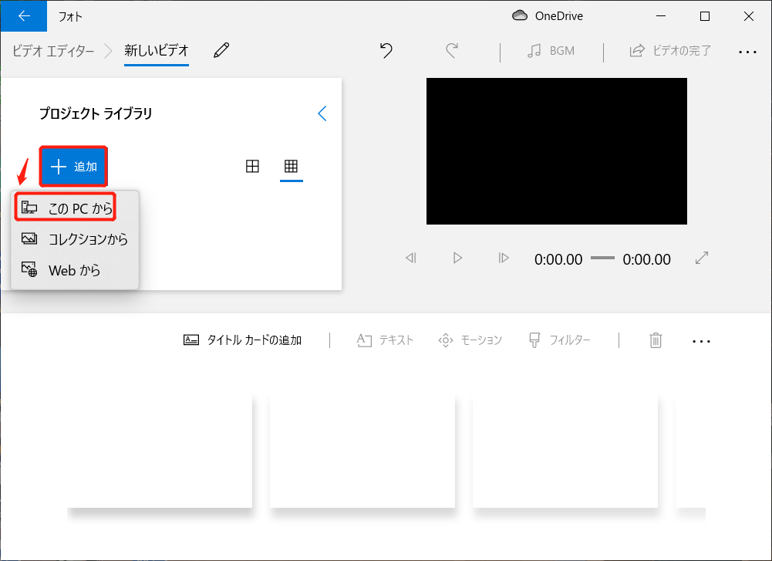772x561 pixels.
Task: Step forward one frame in preview
Action: click(503, 258)
